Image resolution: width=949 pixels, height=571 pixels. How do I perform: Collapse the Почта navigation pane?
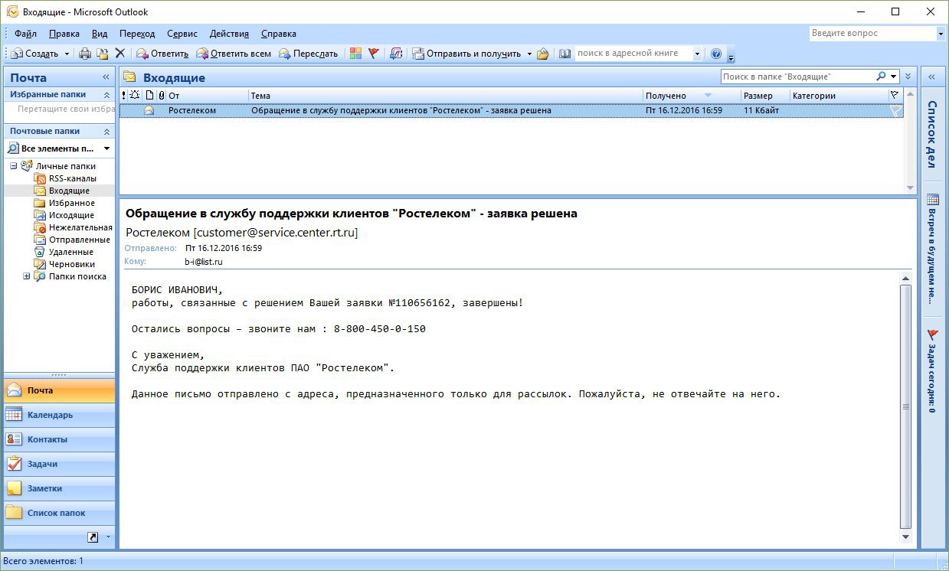pos(106,77)
